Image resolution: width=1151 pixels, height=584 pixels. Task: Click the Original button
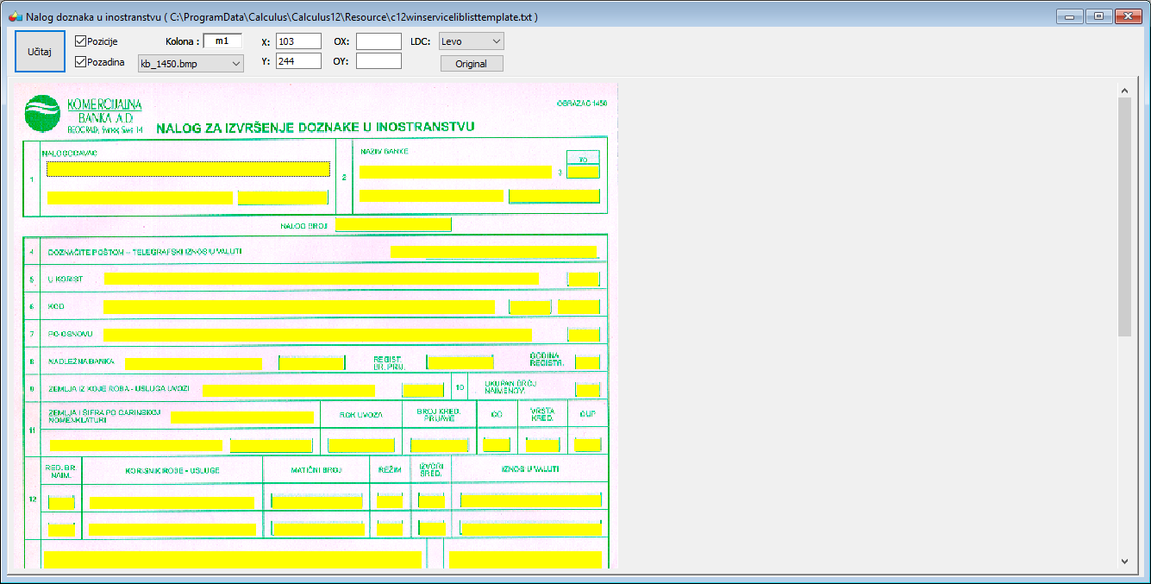point(472,64)
